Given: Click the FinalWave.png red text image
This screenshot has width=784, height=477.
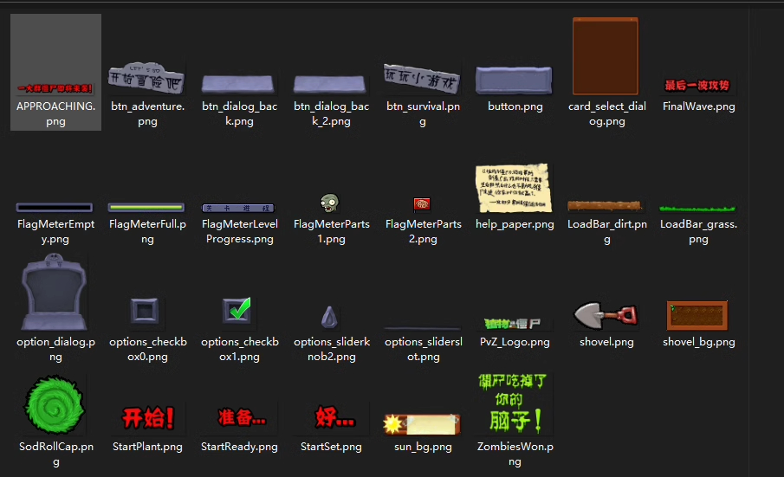Looking at the screenshot, I should [697, 86].
